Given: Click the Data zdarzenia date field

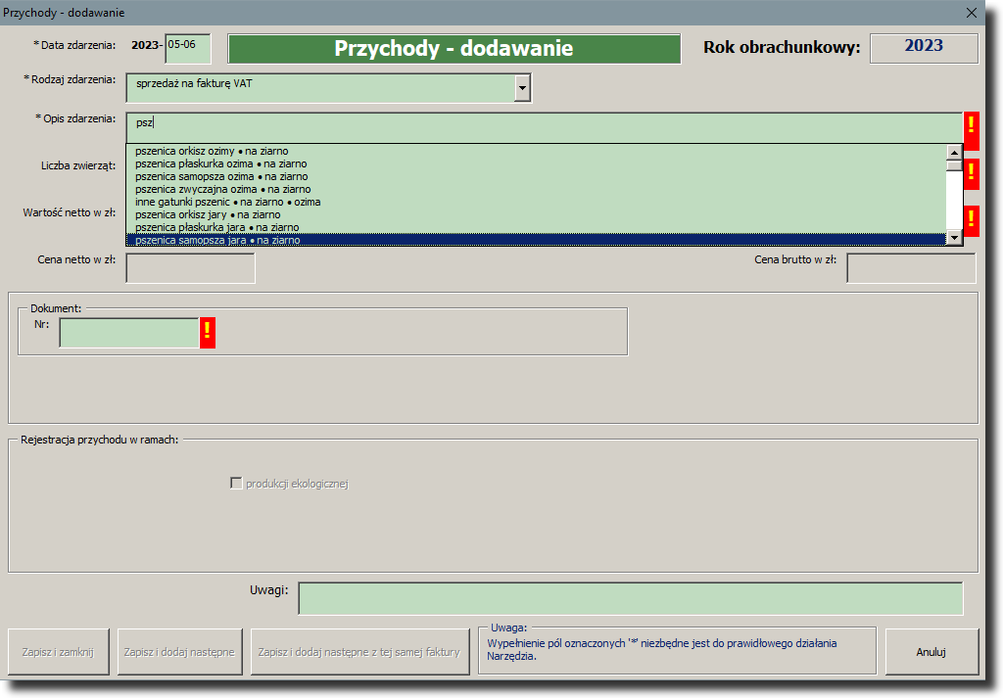Looking at the screenshot, I should point(187,49).
